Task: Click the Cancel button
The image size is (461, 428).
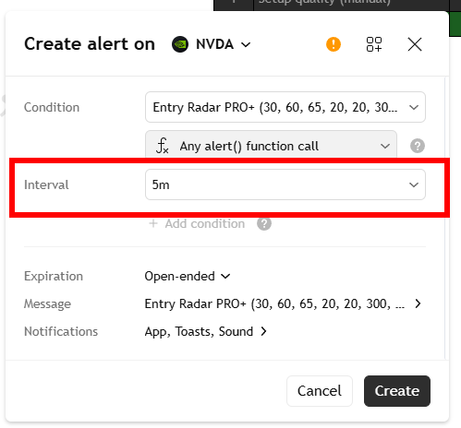Action: 320,391
